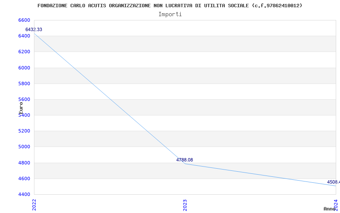Click the 5600 y-axis tick label
This screenshot has width=340, height=213.
pyautogui.click(x=24, y=99)
